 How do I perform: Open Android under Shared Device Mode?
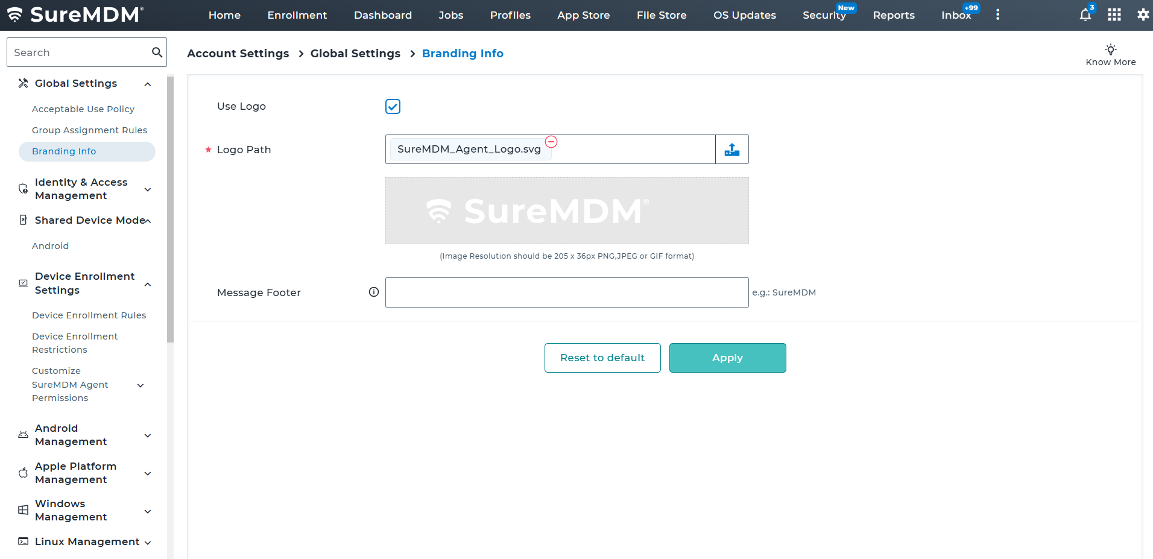tap(51, 246)
